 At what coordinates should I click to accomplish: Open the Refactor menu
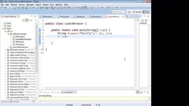point(14,5)
